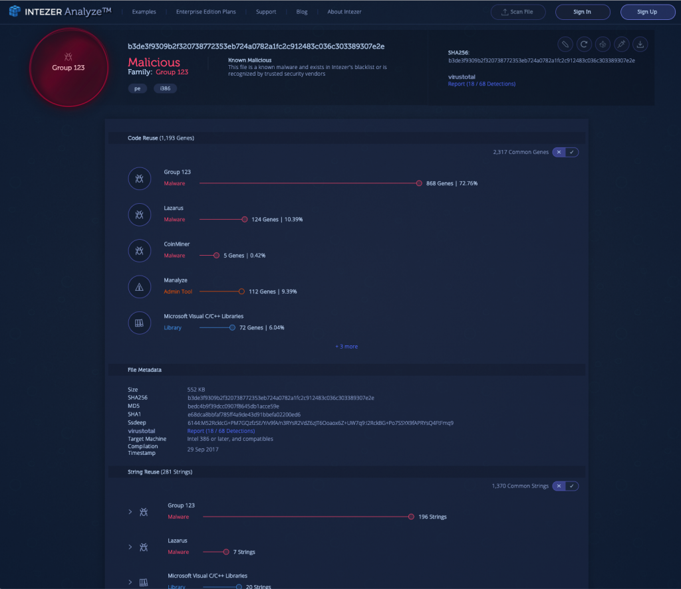Open the Examples menu item

[x=144, y=12]
